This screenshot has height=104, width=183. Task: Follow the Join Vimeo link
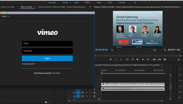56,73
